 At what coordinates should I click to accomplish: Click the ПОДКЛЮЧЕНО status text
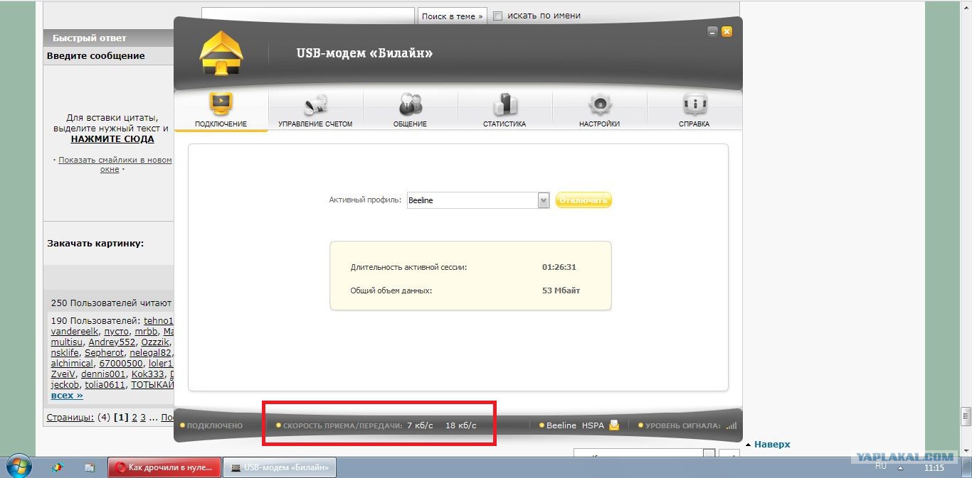pyautogui.click(x=215, y=425)
